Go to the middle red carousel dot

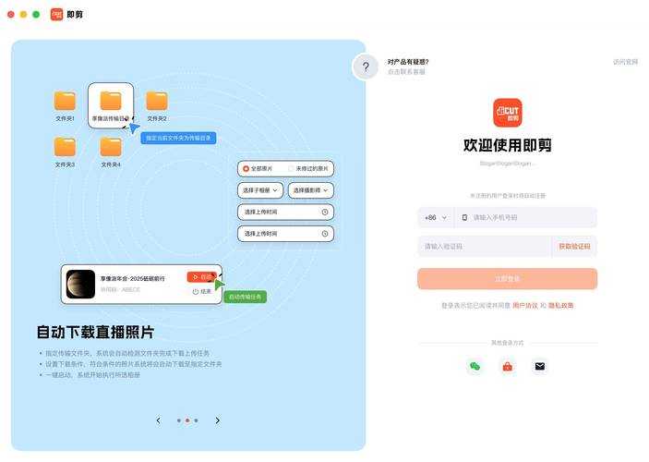click(187, 420)
